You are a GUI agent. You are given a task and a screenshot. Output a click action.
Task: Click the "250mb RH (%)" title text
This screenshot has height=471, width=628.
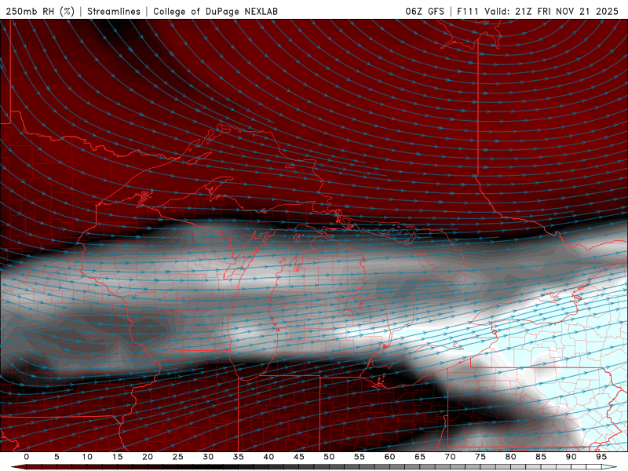(40, 11)
